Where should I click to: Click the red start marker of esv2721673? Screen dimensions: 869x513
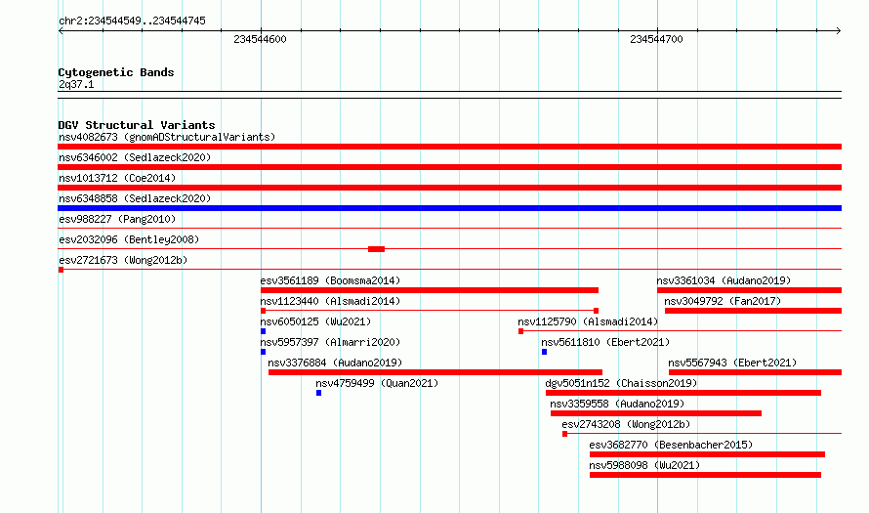click(x=61, y=270)
